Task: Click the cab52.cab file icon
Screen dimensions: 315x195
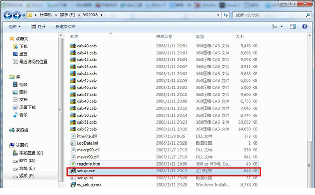Action: click(73, 129)
